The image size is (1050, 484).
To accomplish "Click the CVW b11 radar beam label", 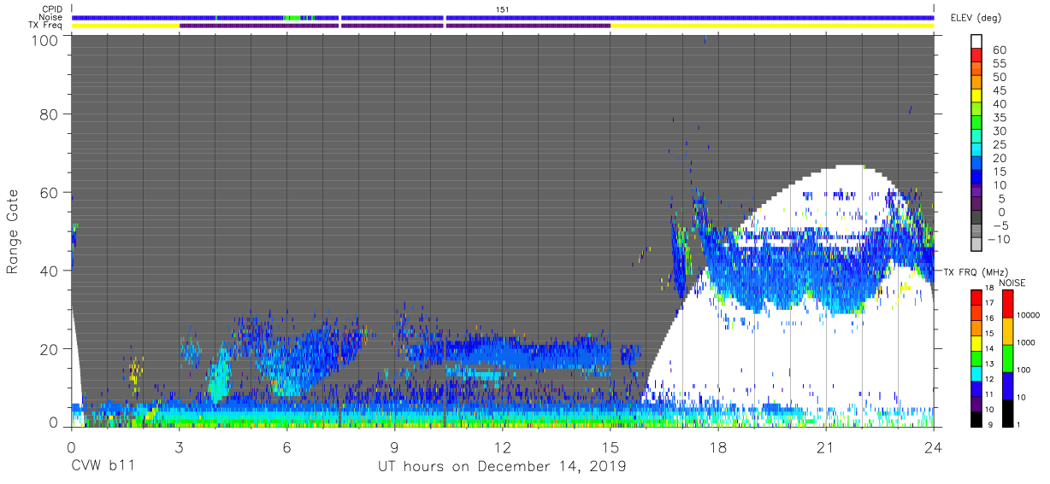I will coord(102,467).
